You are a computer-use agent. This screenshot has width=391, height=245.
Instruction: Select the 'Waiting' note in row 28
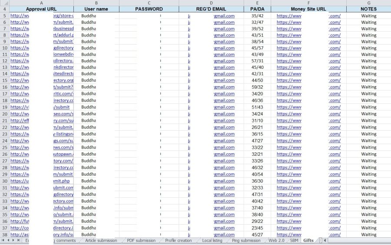tap(368, 168)
